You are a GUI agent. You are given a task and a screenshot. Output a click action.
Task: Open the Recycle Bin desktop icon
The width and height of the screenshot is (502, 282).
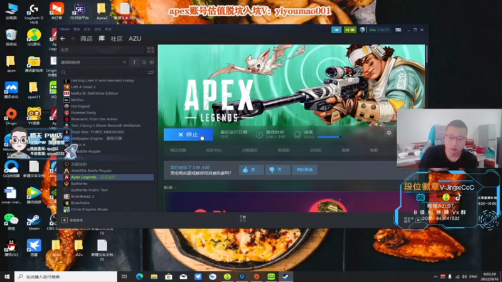[11, 37]
